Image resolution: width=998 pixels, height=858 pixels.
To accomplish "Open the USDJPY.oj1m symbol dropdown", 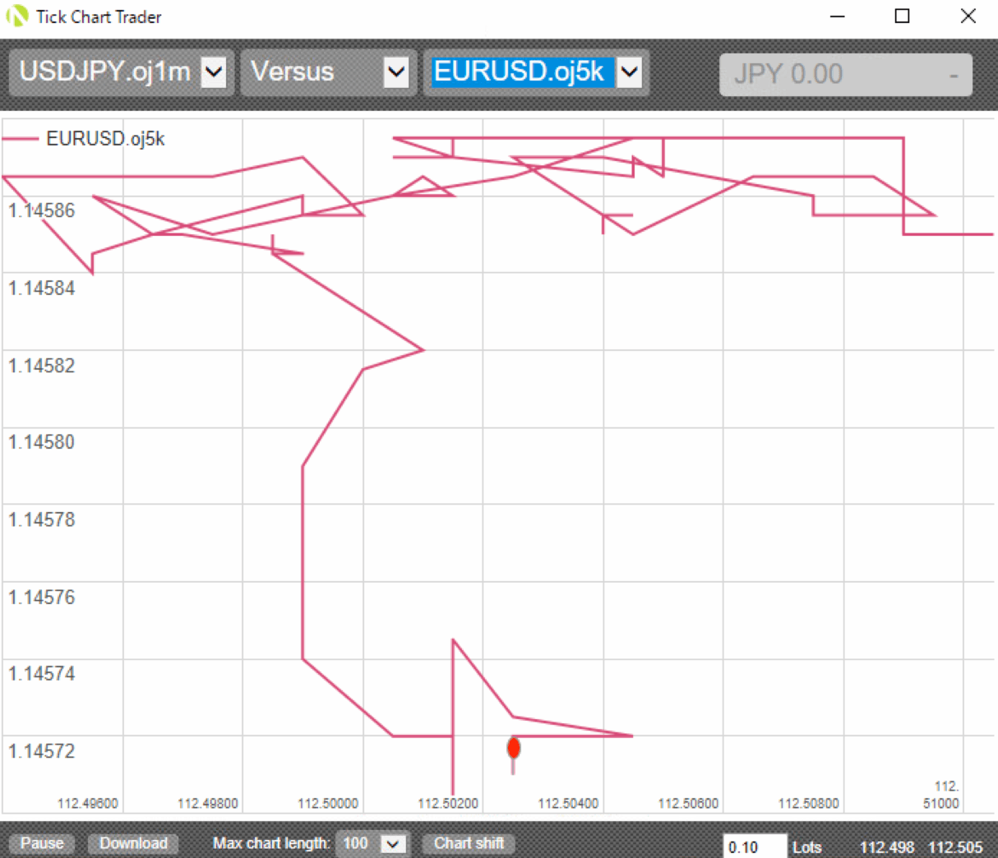I will (214, 72).
